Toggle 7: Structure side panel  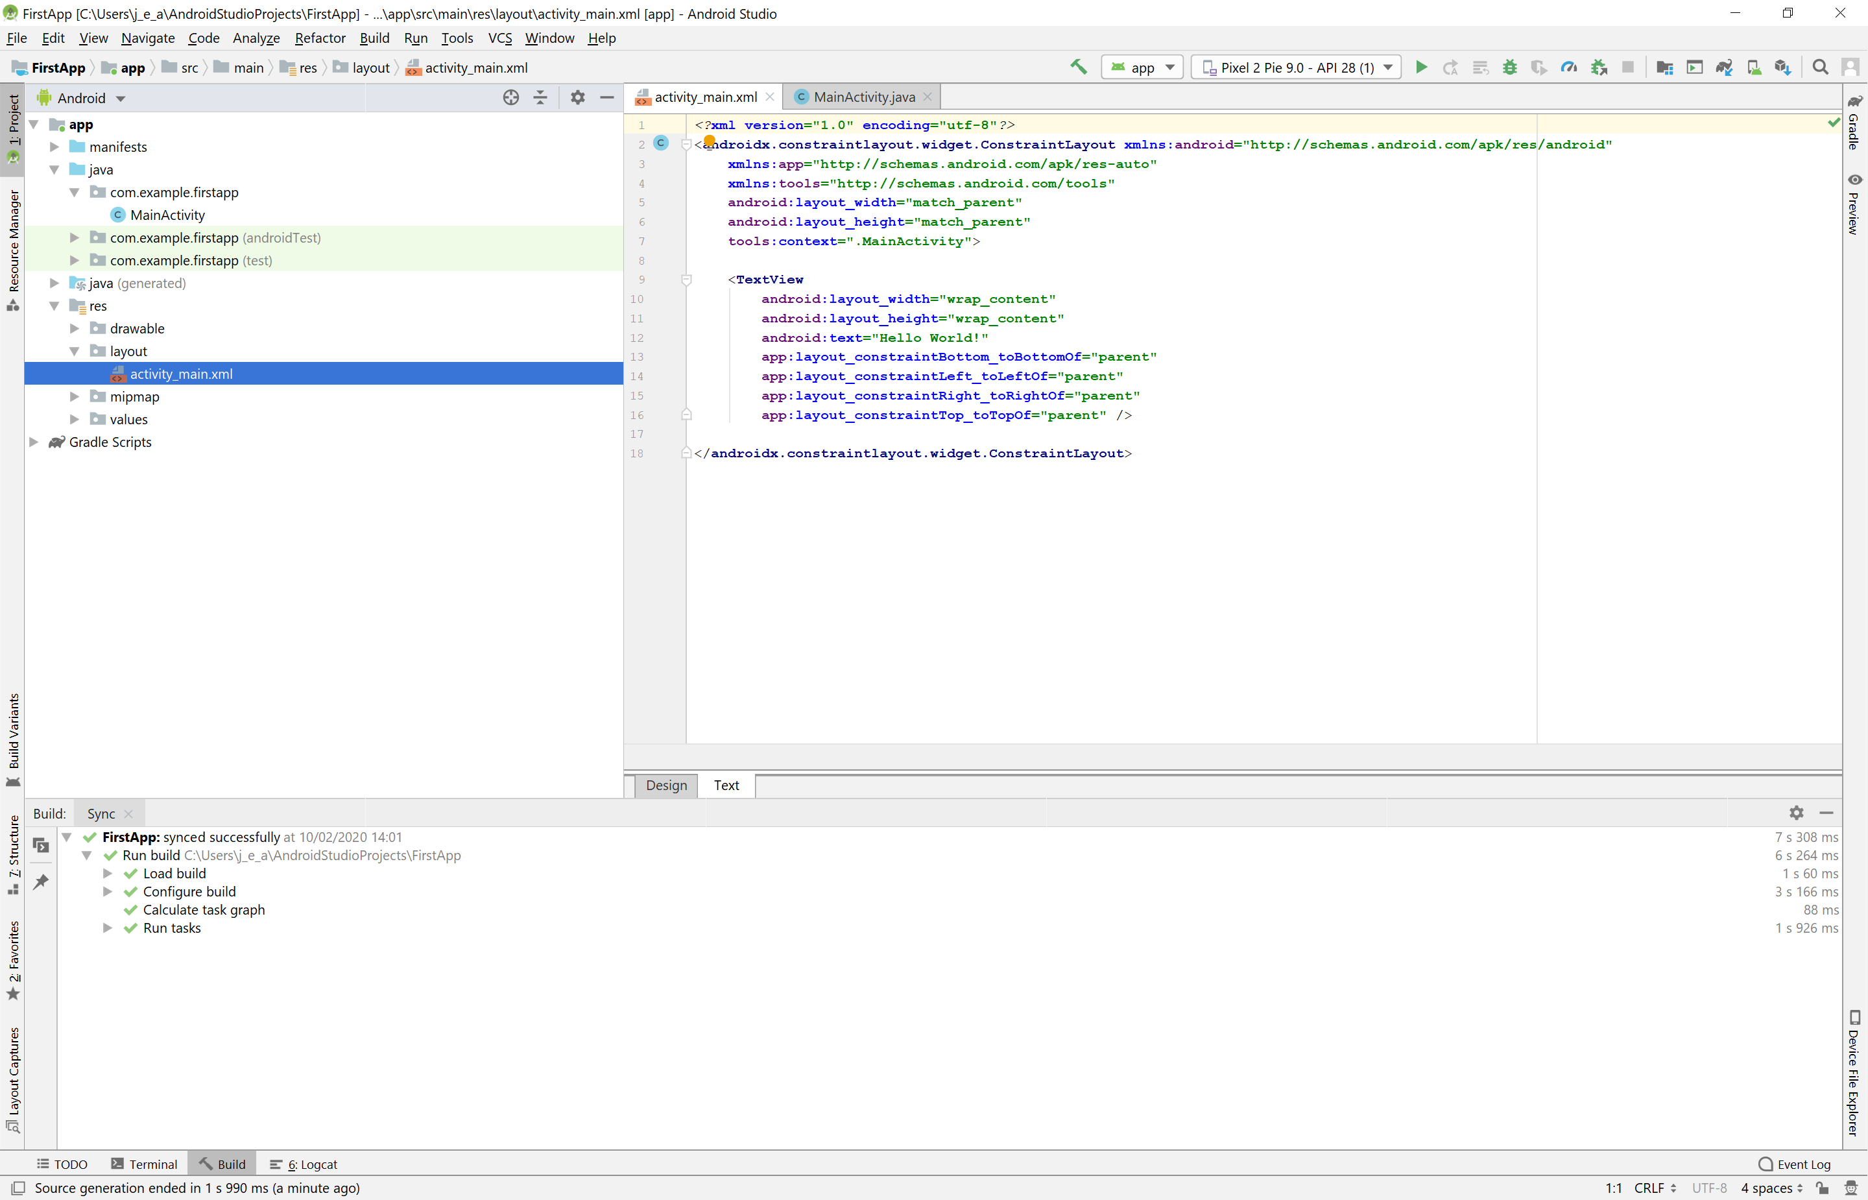pos(13,855)
